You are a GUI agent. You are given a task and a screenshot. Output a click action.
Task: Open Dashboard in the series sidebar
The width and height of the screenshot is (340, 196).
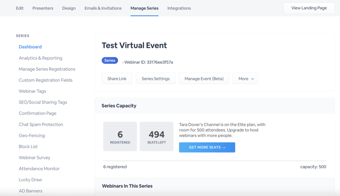pyautogui.click(x=30, y=47)
